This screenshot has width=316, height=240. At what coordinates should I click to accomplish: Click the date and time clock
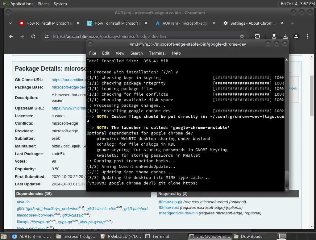point(297,4)
